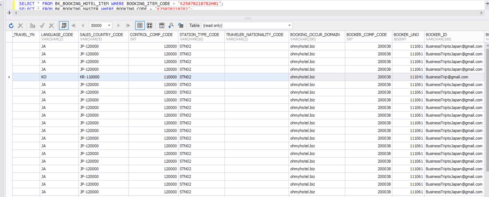This screenshot has height=197, width=489.
Task: Click the horizontal editor scrollbar right arrow
Action: click(x=481, y=13)
